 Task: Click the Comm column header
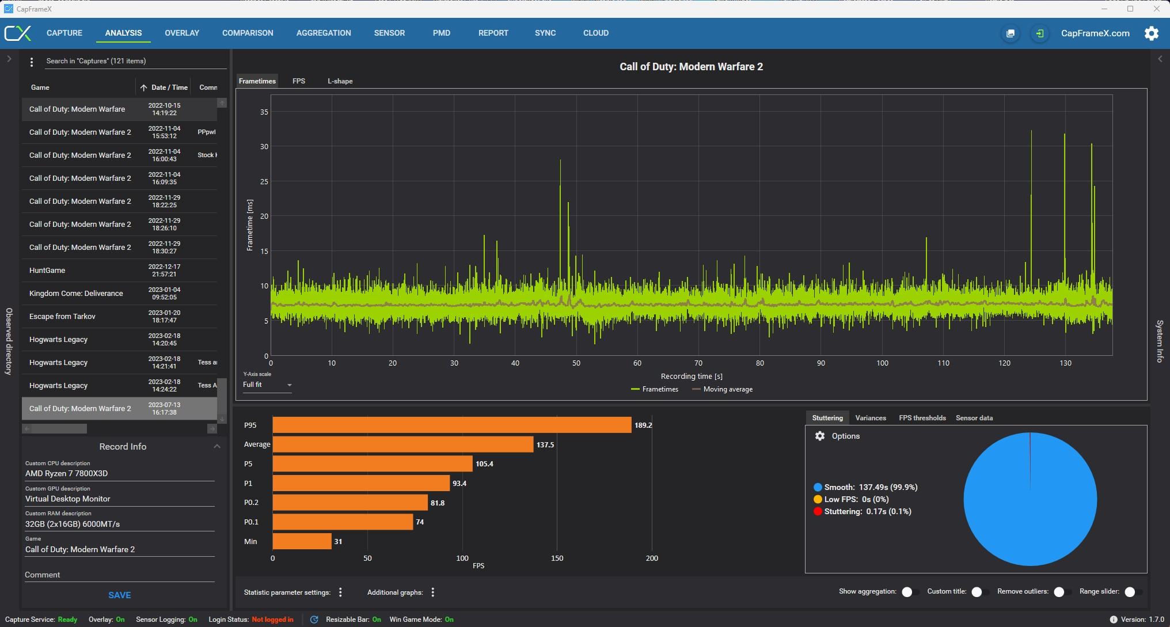click(208, 88)
